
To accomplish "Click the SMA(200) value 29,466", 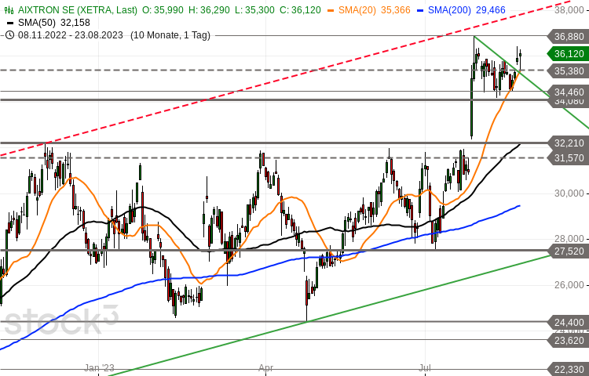I will (491, 9).
